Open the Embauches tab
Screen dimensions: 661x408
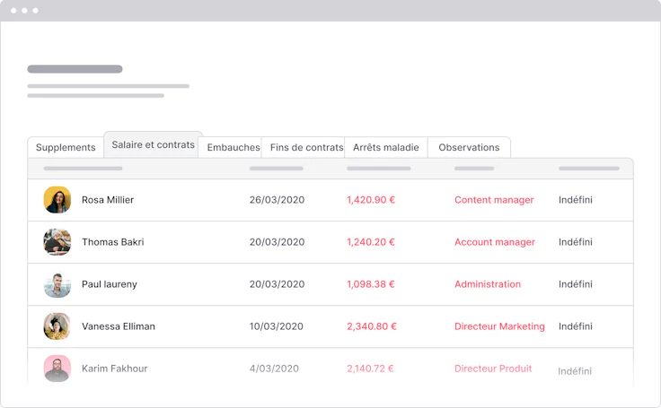click(x=234, y=147)
